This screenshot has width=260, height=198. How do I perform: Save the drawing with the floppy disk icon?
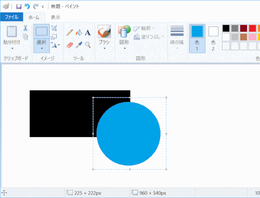(18, 7)
